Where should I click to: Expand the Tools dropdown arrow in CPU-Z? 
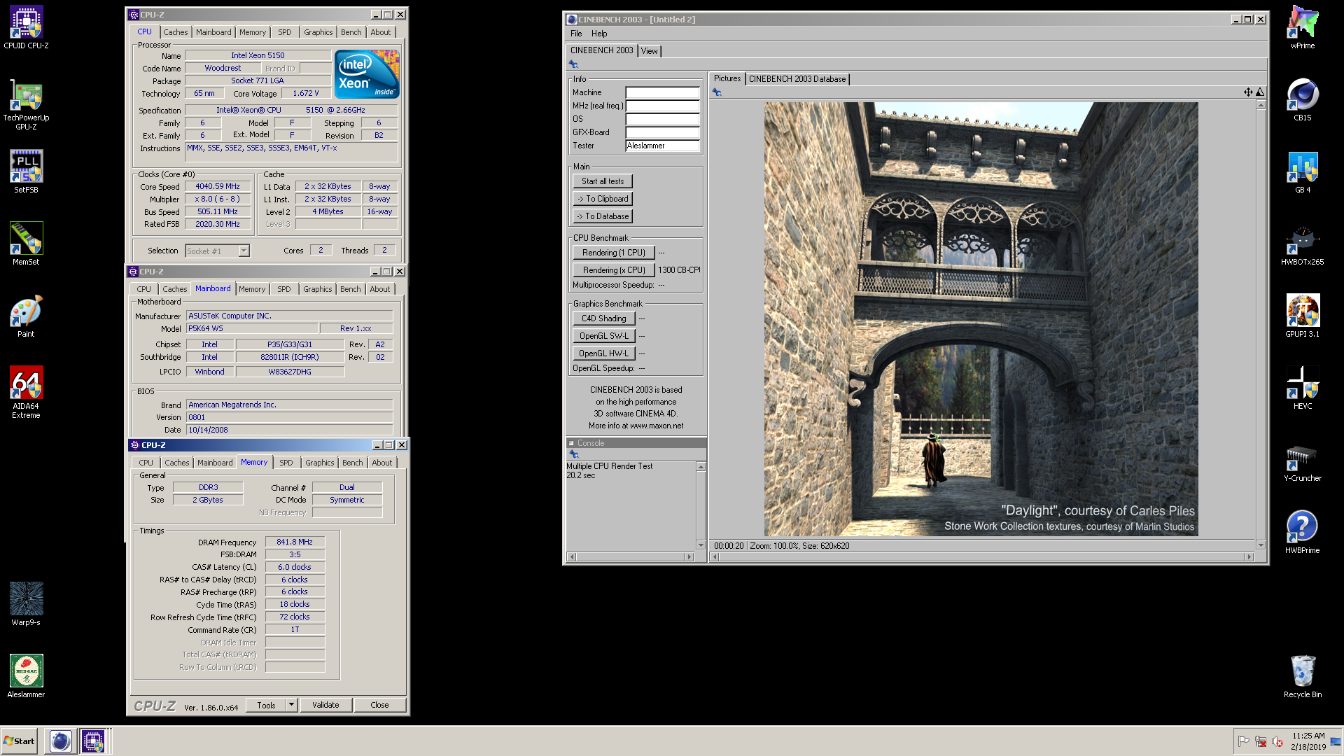291,705
